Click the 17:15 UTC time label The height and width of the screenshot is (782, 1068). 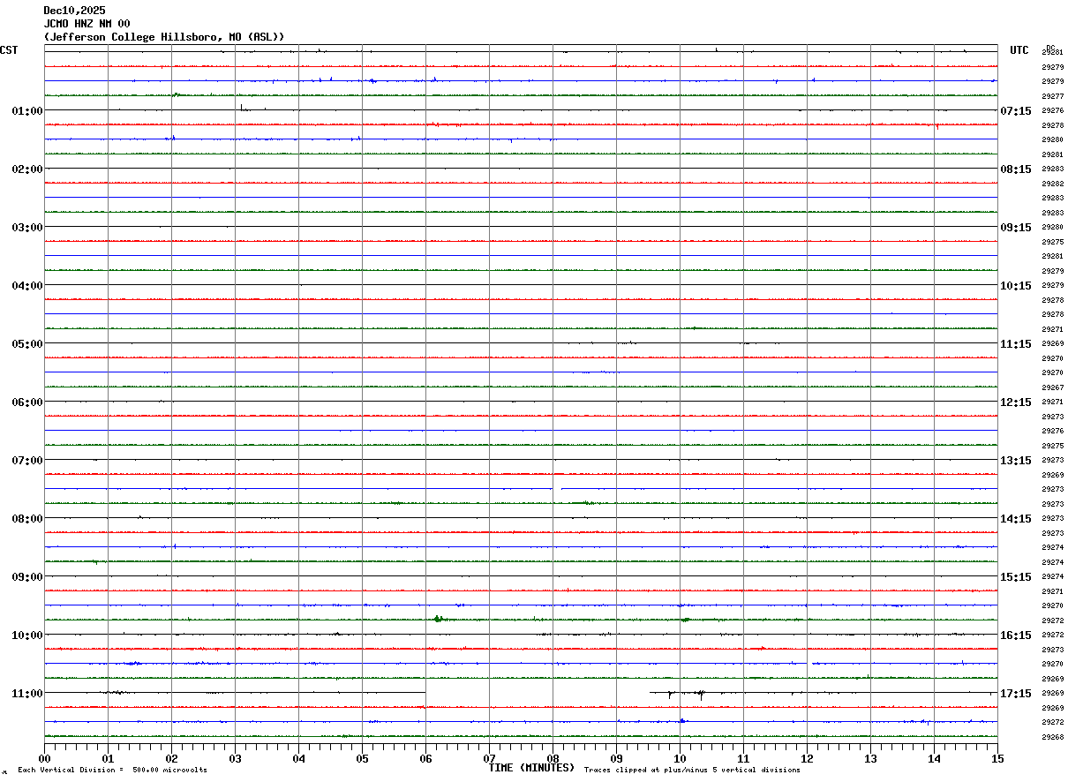[x=1016, y=694]
